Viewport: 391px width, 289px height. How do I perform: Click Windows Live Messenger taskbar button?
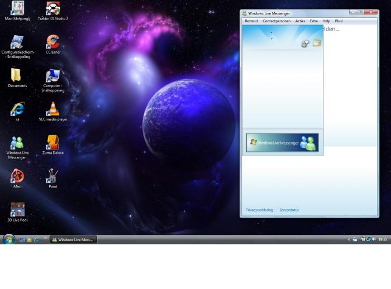pyautogui.click(x=73, y=240)
